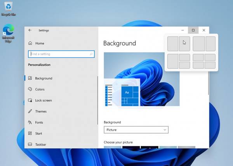Close the Settings window

[x=204, y=30]
